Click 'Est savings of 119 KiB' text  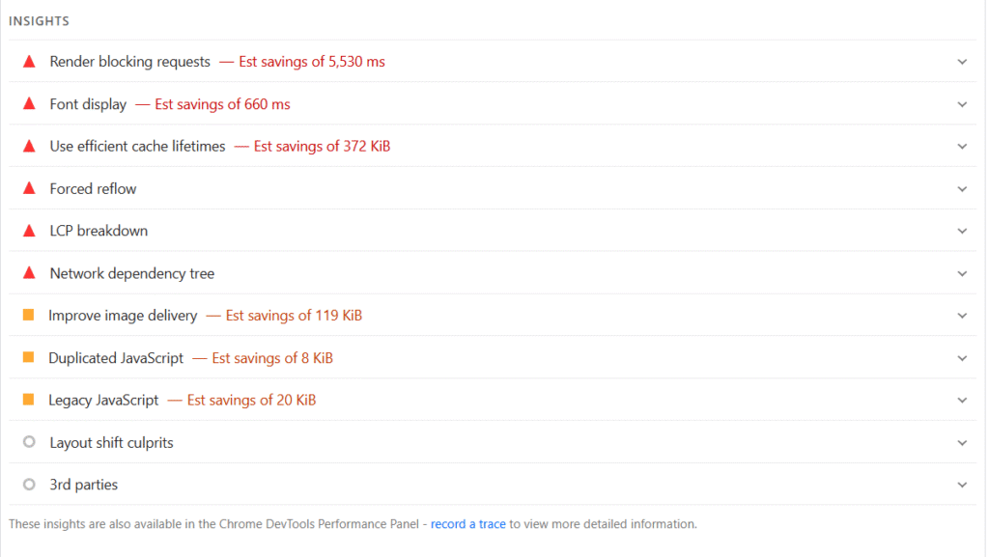click(294, 316)
